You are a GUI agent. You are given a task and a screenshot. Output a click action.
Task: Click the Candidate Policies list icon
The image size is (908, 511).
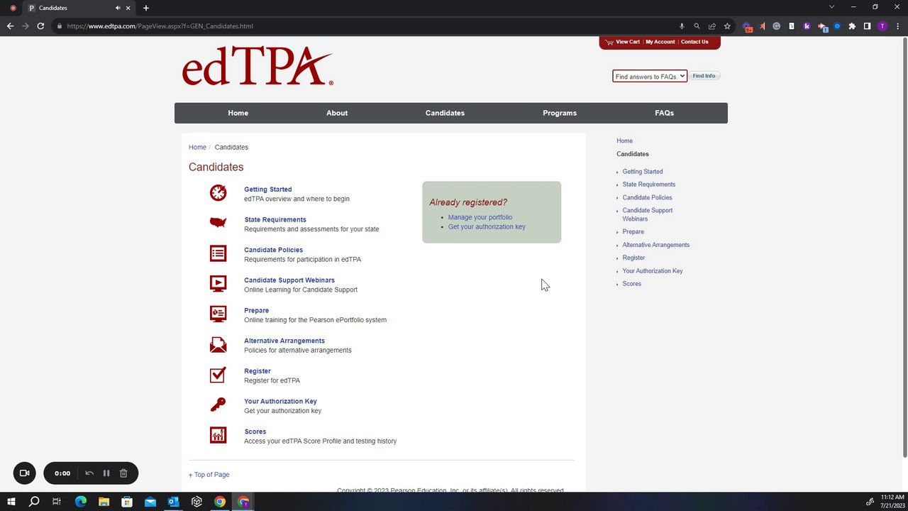pyautogui.click(x=218, y=253)
